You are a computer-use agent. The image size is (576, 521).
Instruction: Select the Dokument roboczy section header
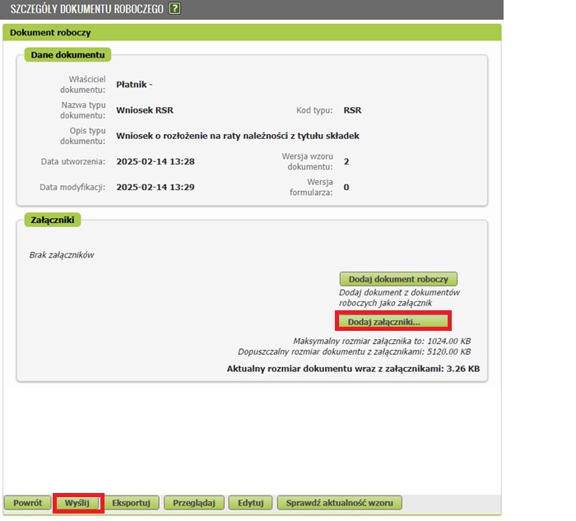[x=252, y=32]
